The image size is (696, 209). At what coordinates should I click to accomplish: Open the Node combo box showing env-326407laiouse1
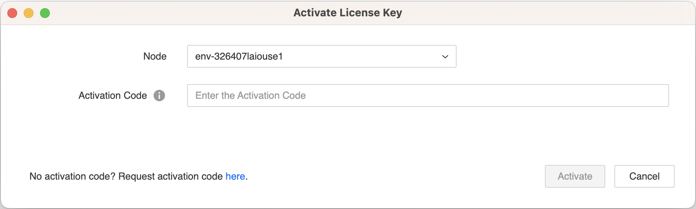click(x=321, y=56)
